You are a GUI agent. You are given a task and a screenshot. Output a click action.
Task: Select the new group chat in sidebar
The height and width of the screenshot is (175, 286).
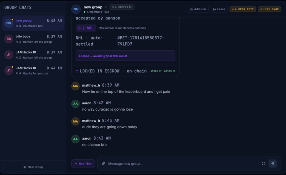(33, 23)
